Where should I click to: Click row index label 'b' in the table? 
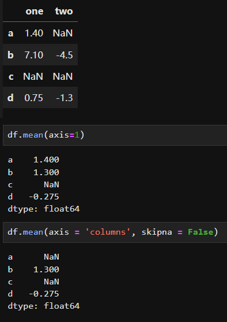[x=10, y=55]
